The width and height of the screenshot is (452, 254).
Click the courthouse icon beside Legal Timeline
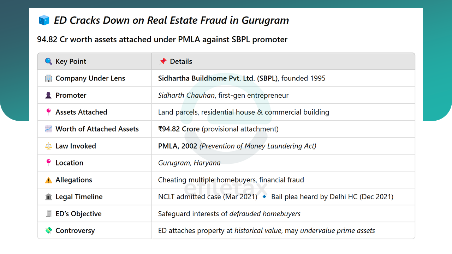coord(48,197)
